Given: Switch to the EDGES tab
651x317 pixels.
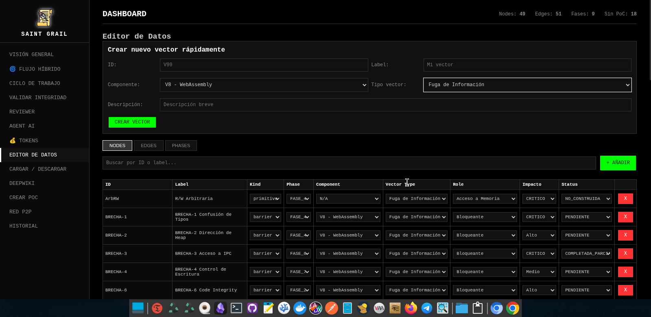Looking at the screenshot, I should coord(149,145).
